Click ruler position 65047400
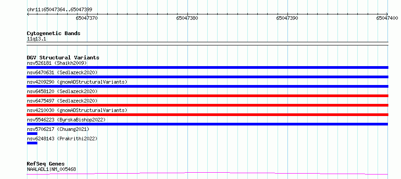This screenshot has height=179, width=401. tap(387, 18)
